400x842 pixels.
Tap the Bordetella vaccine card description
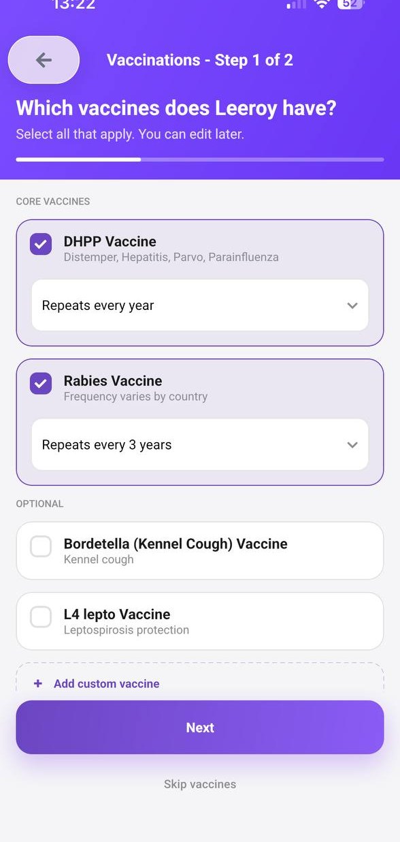(99, 559)
